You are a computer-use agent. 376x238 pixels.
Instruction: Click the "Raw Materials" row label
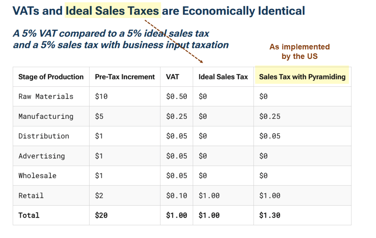point(46,96)
